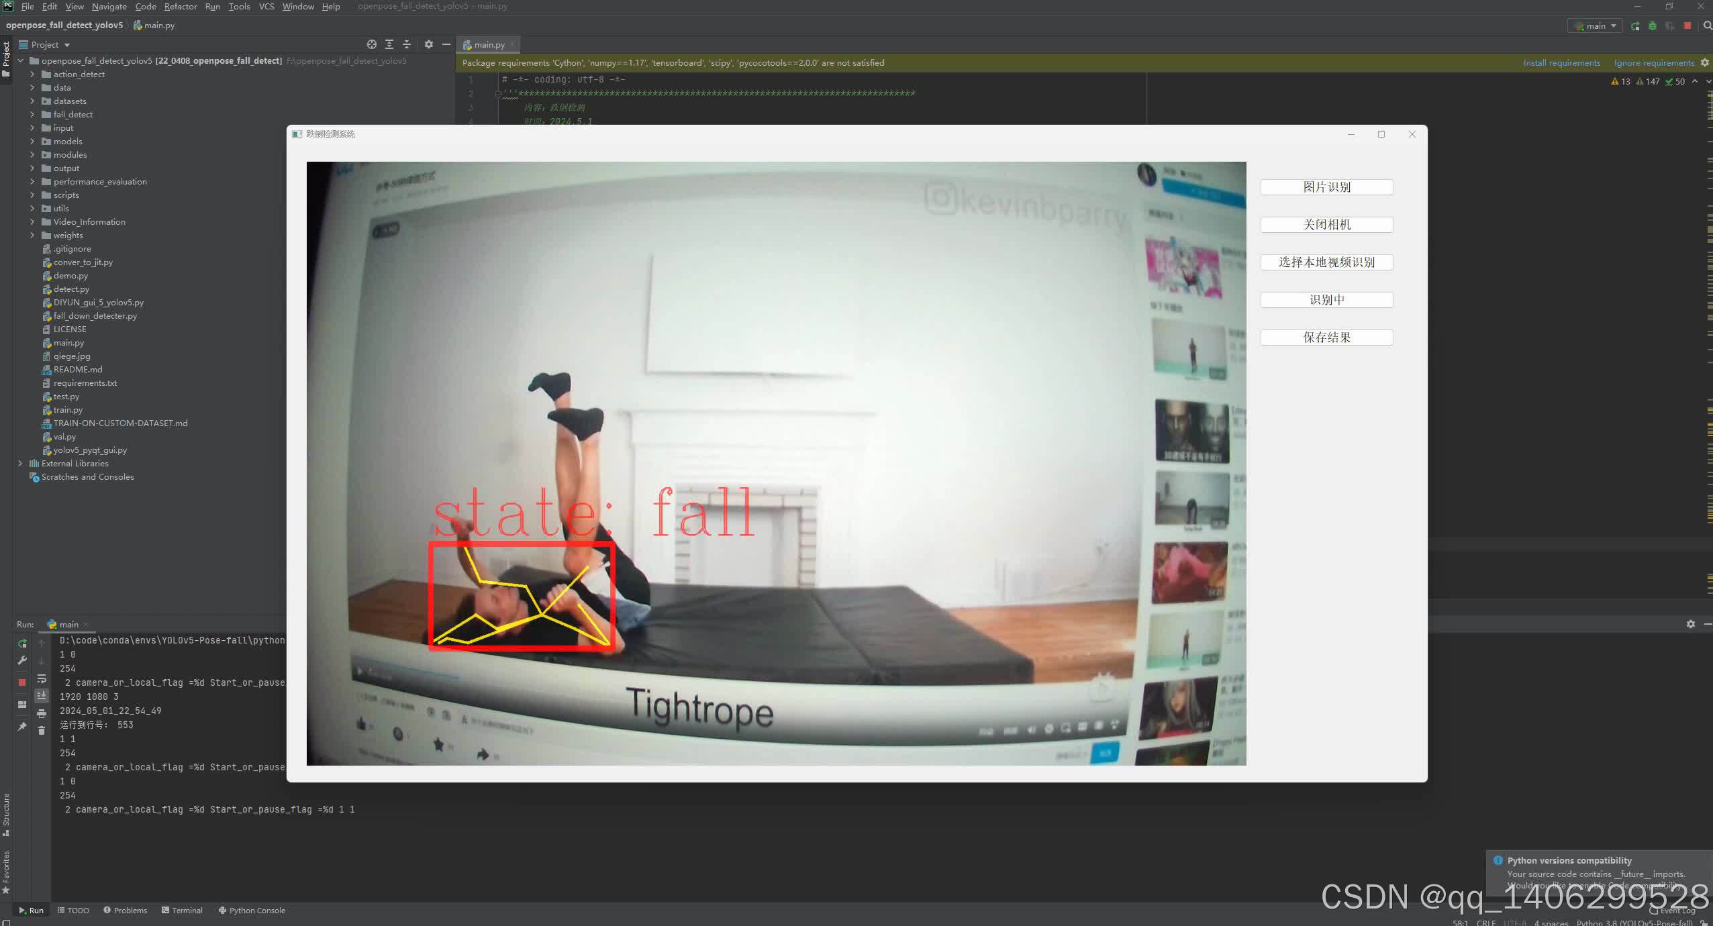Viewport: 1713px width, 926px height.
Task: Open the Terminal tool window tab
Action: [x=182, y=911]
